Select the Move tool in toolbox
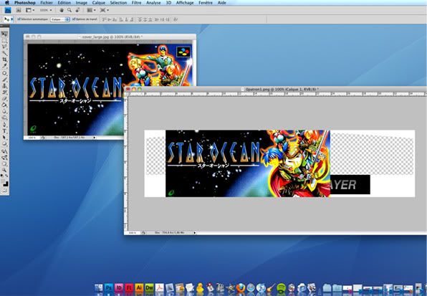This screenshot has height=296, width=427. pos(4,34)
